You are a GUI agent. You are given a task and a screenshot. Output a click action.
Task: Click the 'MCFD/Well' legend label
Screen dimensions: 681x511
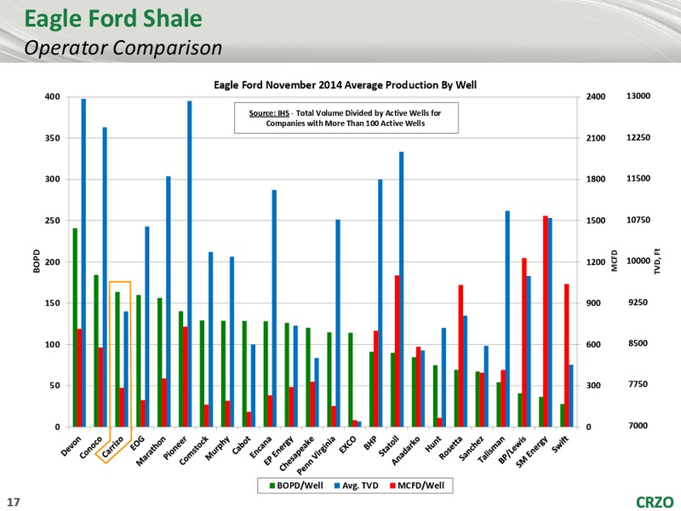point(421,485)
